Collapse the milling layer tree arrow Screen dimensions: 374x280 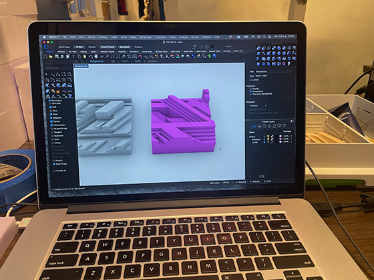pos(248,137)
